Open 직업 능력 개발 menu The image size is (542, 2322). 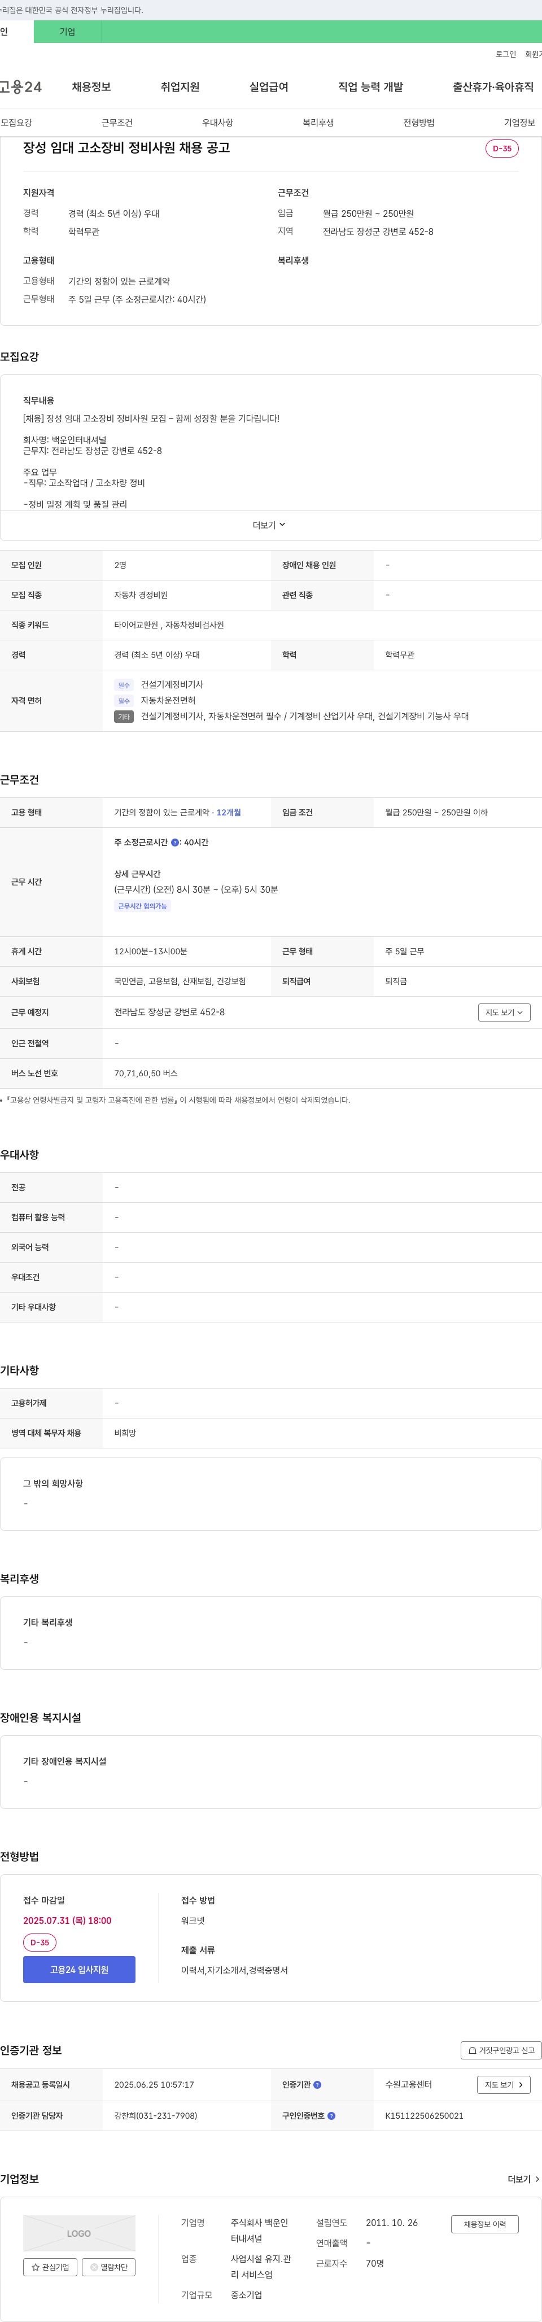coord(371,86)
